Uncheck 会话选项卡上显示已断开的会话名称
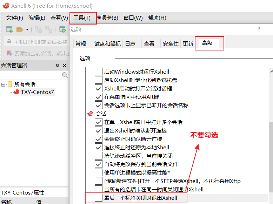The width and height of the screenshot is (273, 204). pyautogui.click(x=98, y=105)
